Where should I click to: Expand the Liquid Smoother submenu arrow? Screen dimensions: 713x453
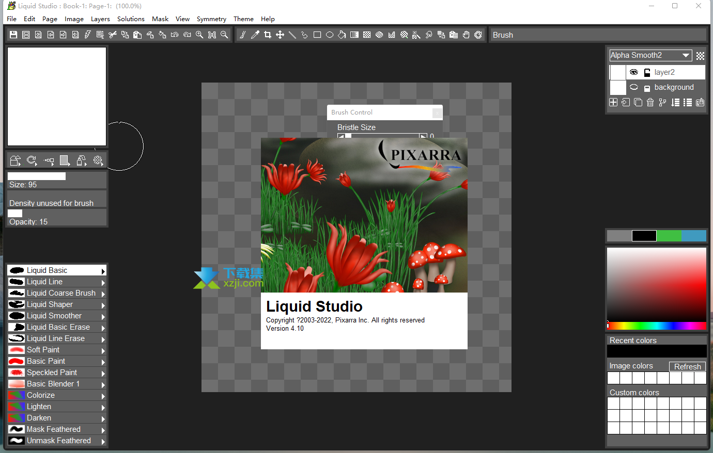coord(103,316)
